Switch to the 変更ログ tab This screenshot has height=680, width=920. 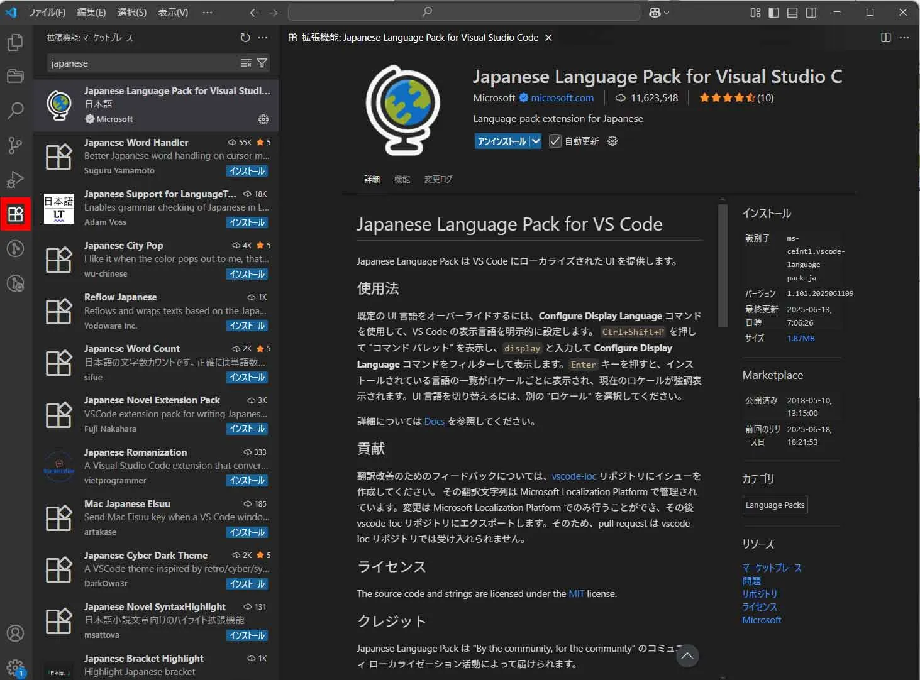pos(438,179)
